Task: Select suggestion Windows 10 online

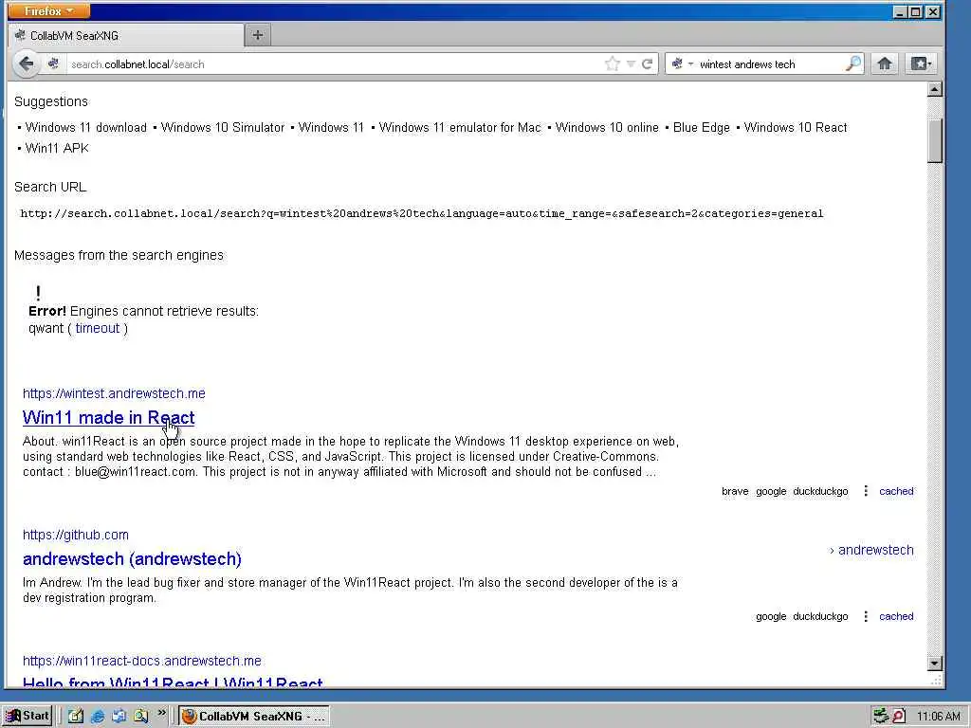Action: tap(607, 128)
